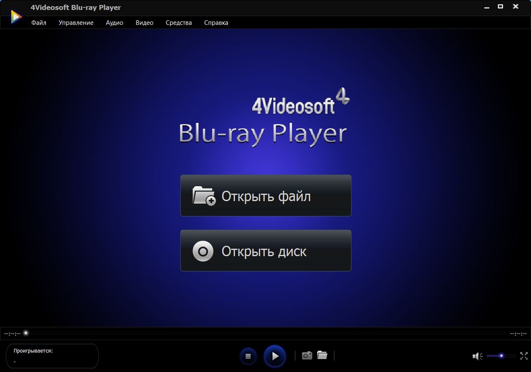
Task: Stop playback with the square button
Action: (x=248, y=356)
